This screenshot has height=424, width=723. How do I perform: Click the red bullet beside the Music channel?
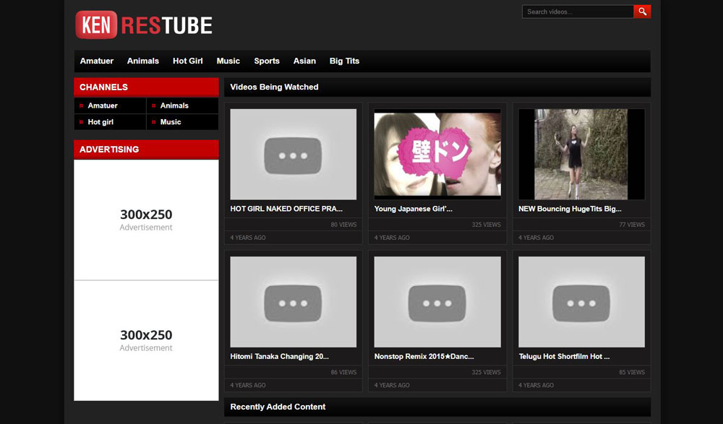(x=153, y=122)
